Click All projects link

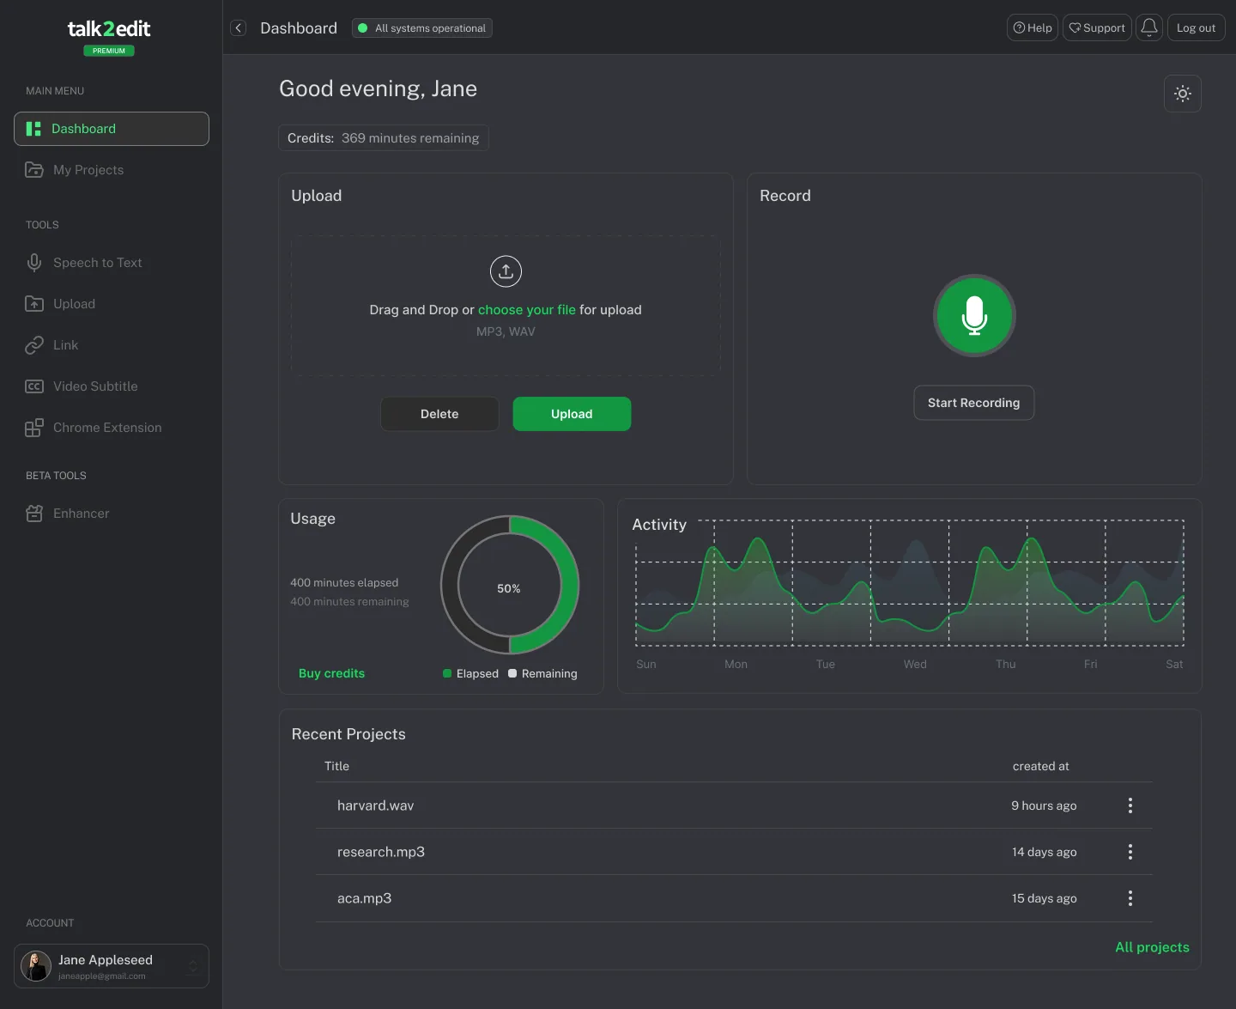click(x=1152, y=947)
